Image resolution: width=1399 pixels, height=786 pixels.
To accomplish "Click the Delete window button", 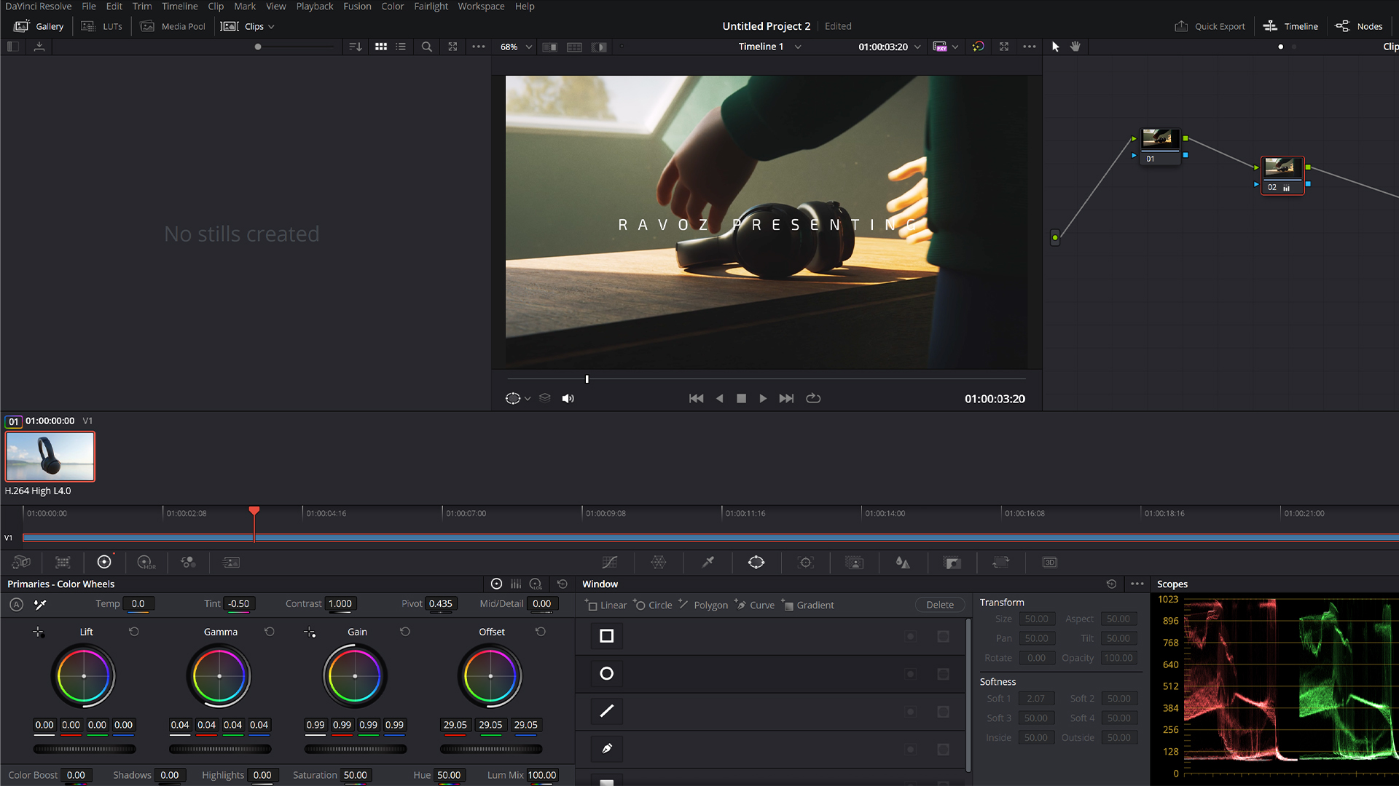I will click(x=940, y=605).
